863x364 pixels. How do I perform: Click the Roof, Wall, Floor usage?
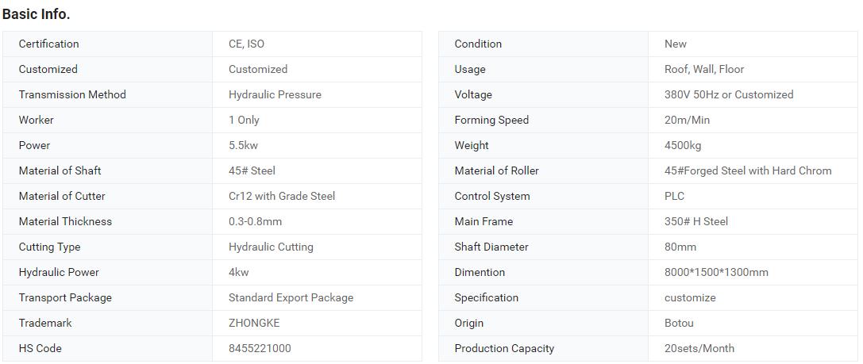click(704, 69)
